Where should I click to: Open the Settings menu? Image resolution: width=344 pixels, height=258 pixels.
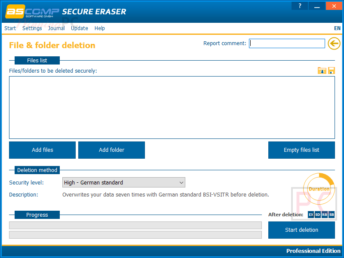click(x=32, y=28)
